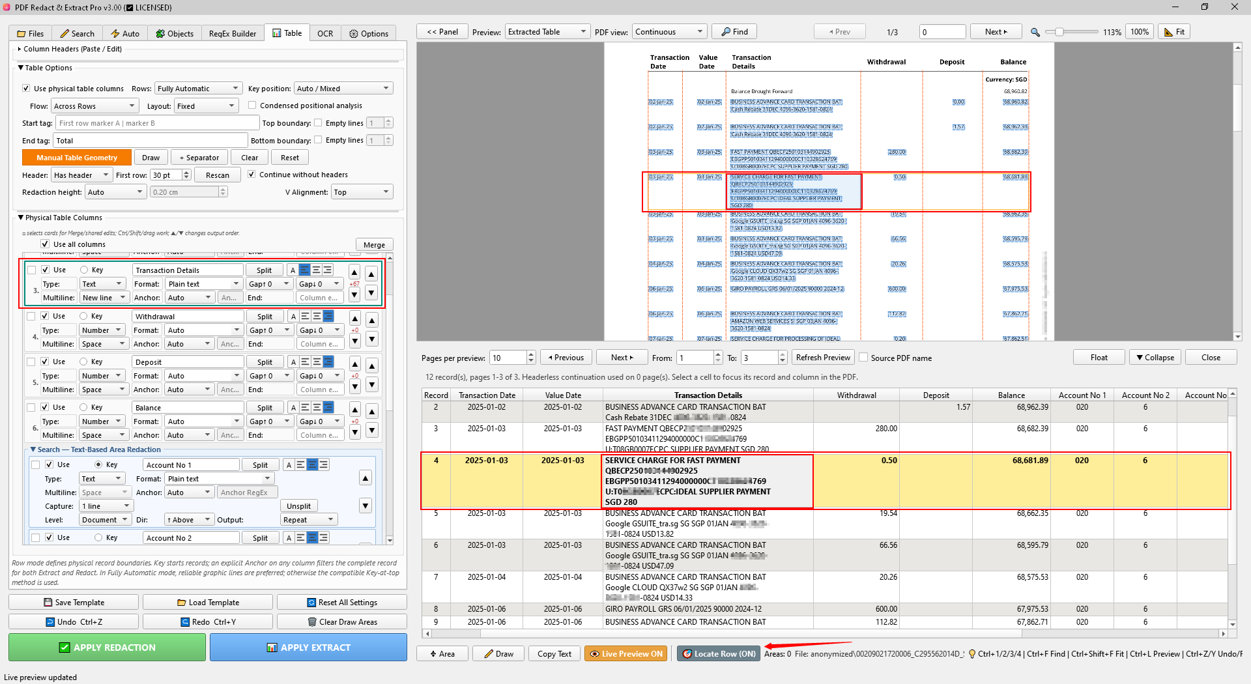Click APPLY REDACTION button

click(x=108, y=648)
